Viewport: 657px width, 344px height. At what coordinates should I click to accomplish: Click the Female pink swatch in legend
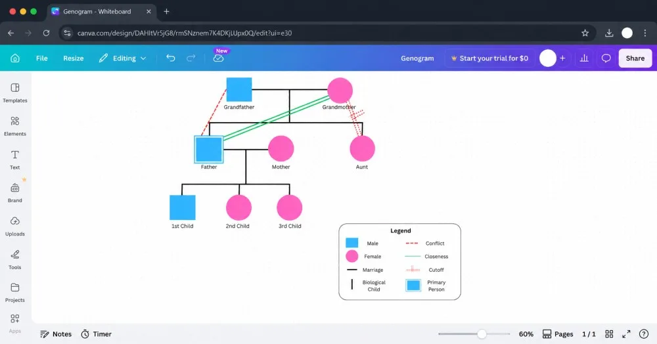(x=352, y=256)
